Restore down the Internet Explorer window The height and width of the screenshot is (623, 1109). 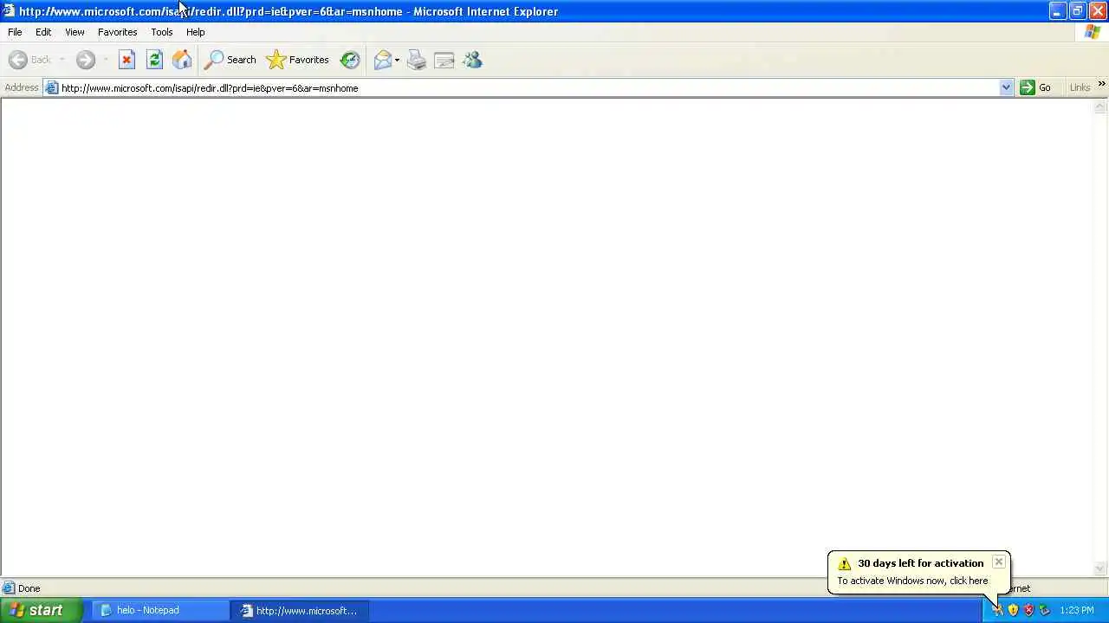pos(1077,11)
